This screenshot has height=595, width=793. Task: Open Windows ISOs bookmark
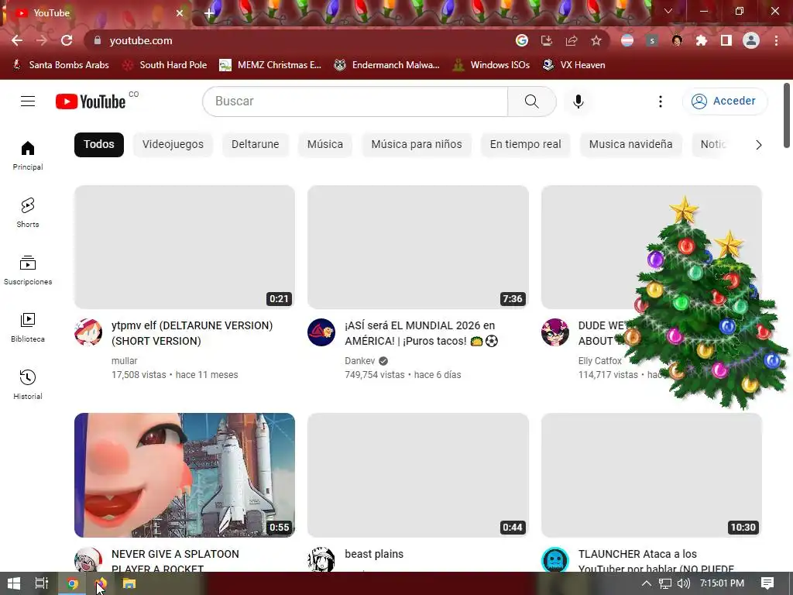(492, 65)
